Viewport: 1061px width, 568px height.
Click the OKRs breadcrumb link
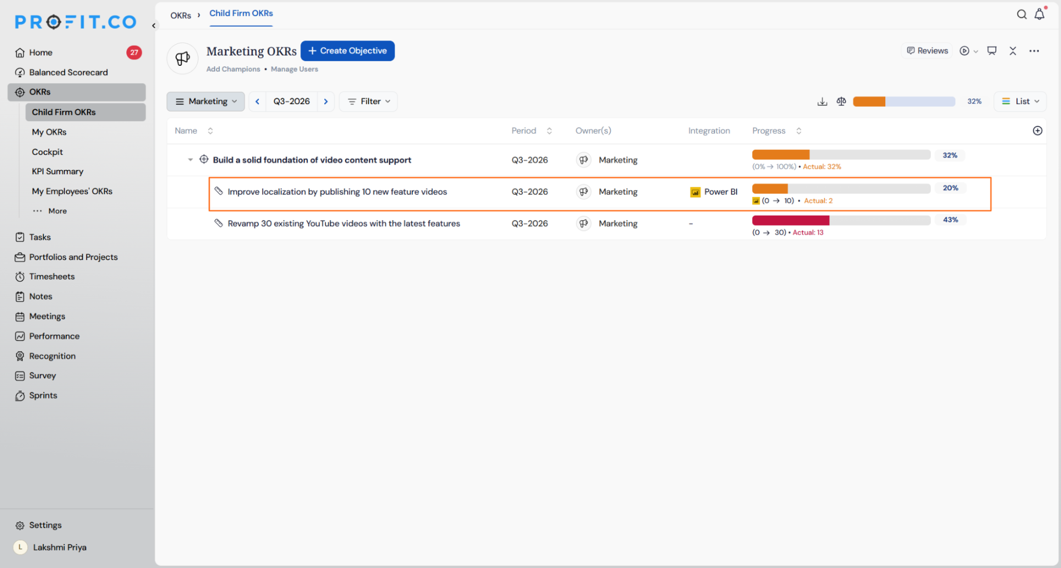pos(180,15)
